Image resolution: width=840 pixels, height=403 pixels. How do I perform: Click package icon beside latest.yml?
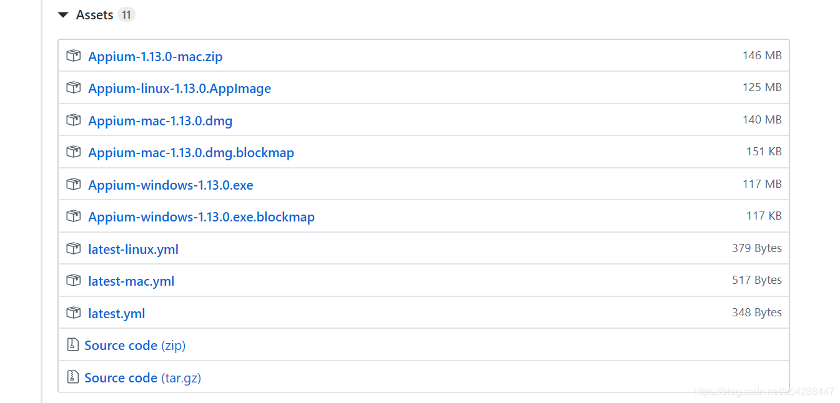[74, 313]
